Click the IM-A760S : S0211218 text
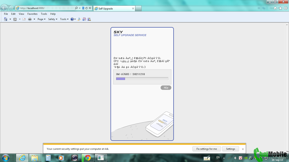Screen dimensions: 289x162 [130, 74]
